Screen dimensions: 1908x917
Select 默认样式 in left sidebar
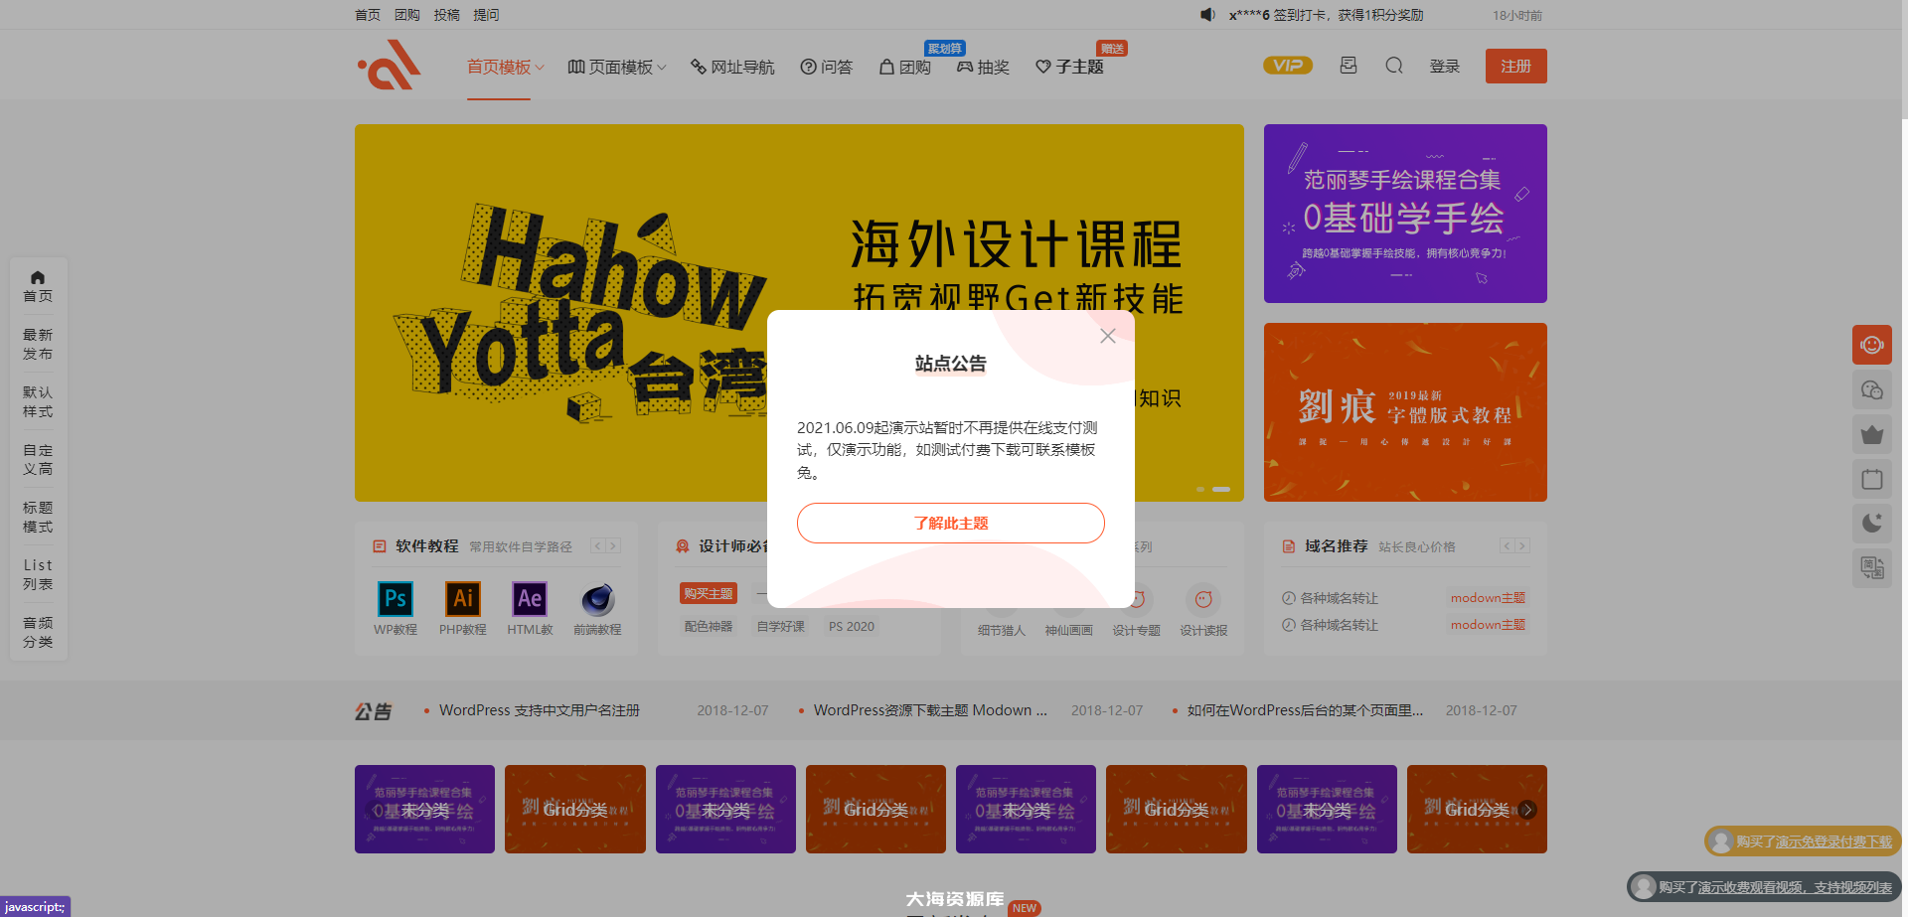pyautogui.click(x=38, y=401)
